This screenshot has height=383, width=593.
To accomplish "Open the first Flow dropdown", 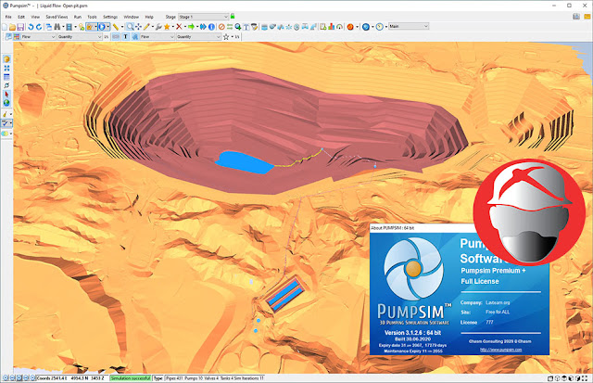I will [38, 37].
